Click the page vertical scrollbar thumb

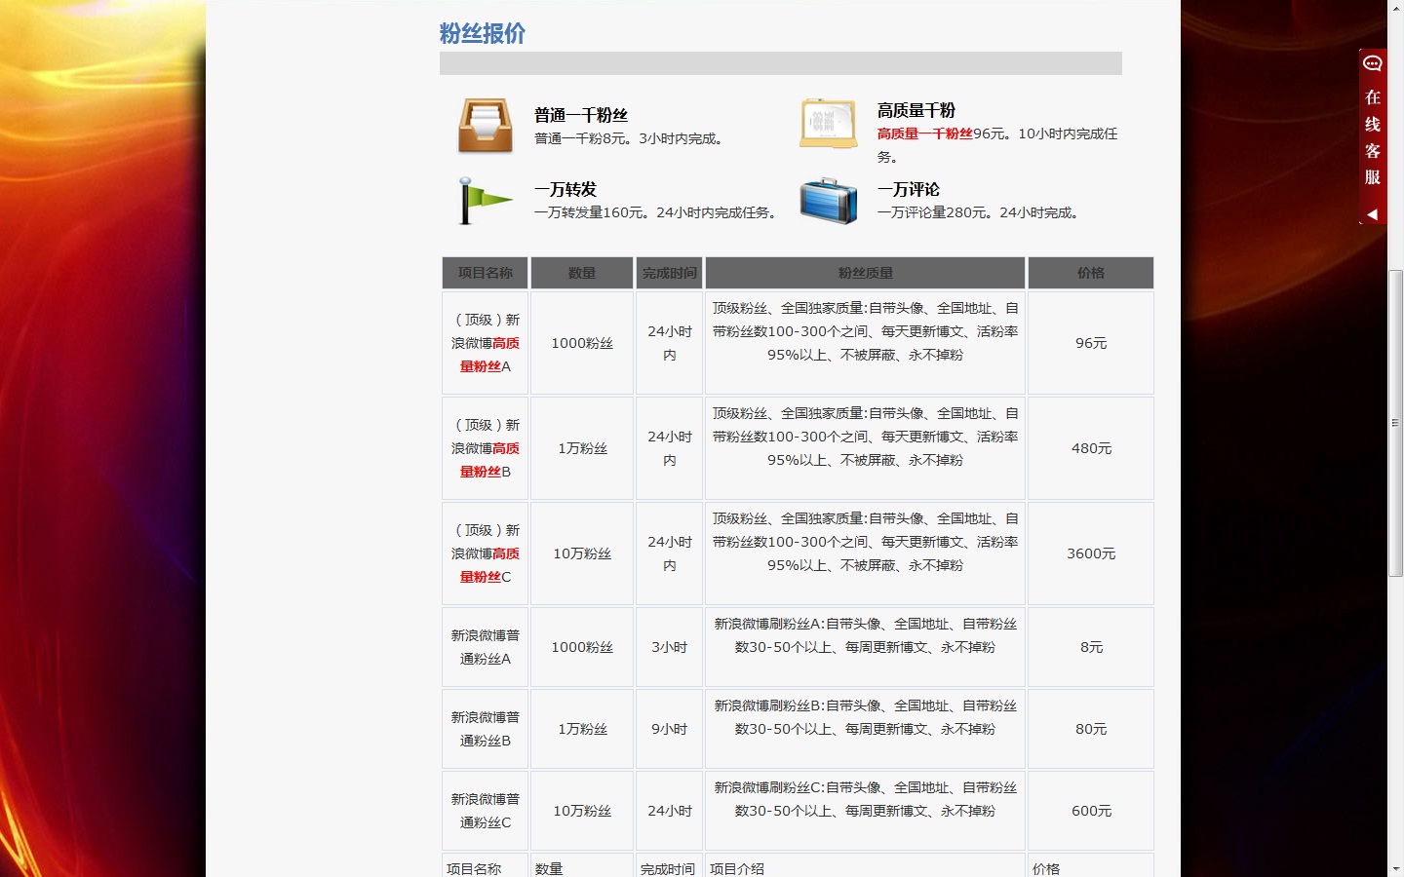click(1395, 423)
